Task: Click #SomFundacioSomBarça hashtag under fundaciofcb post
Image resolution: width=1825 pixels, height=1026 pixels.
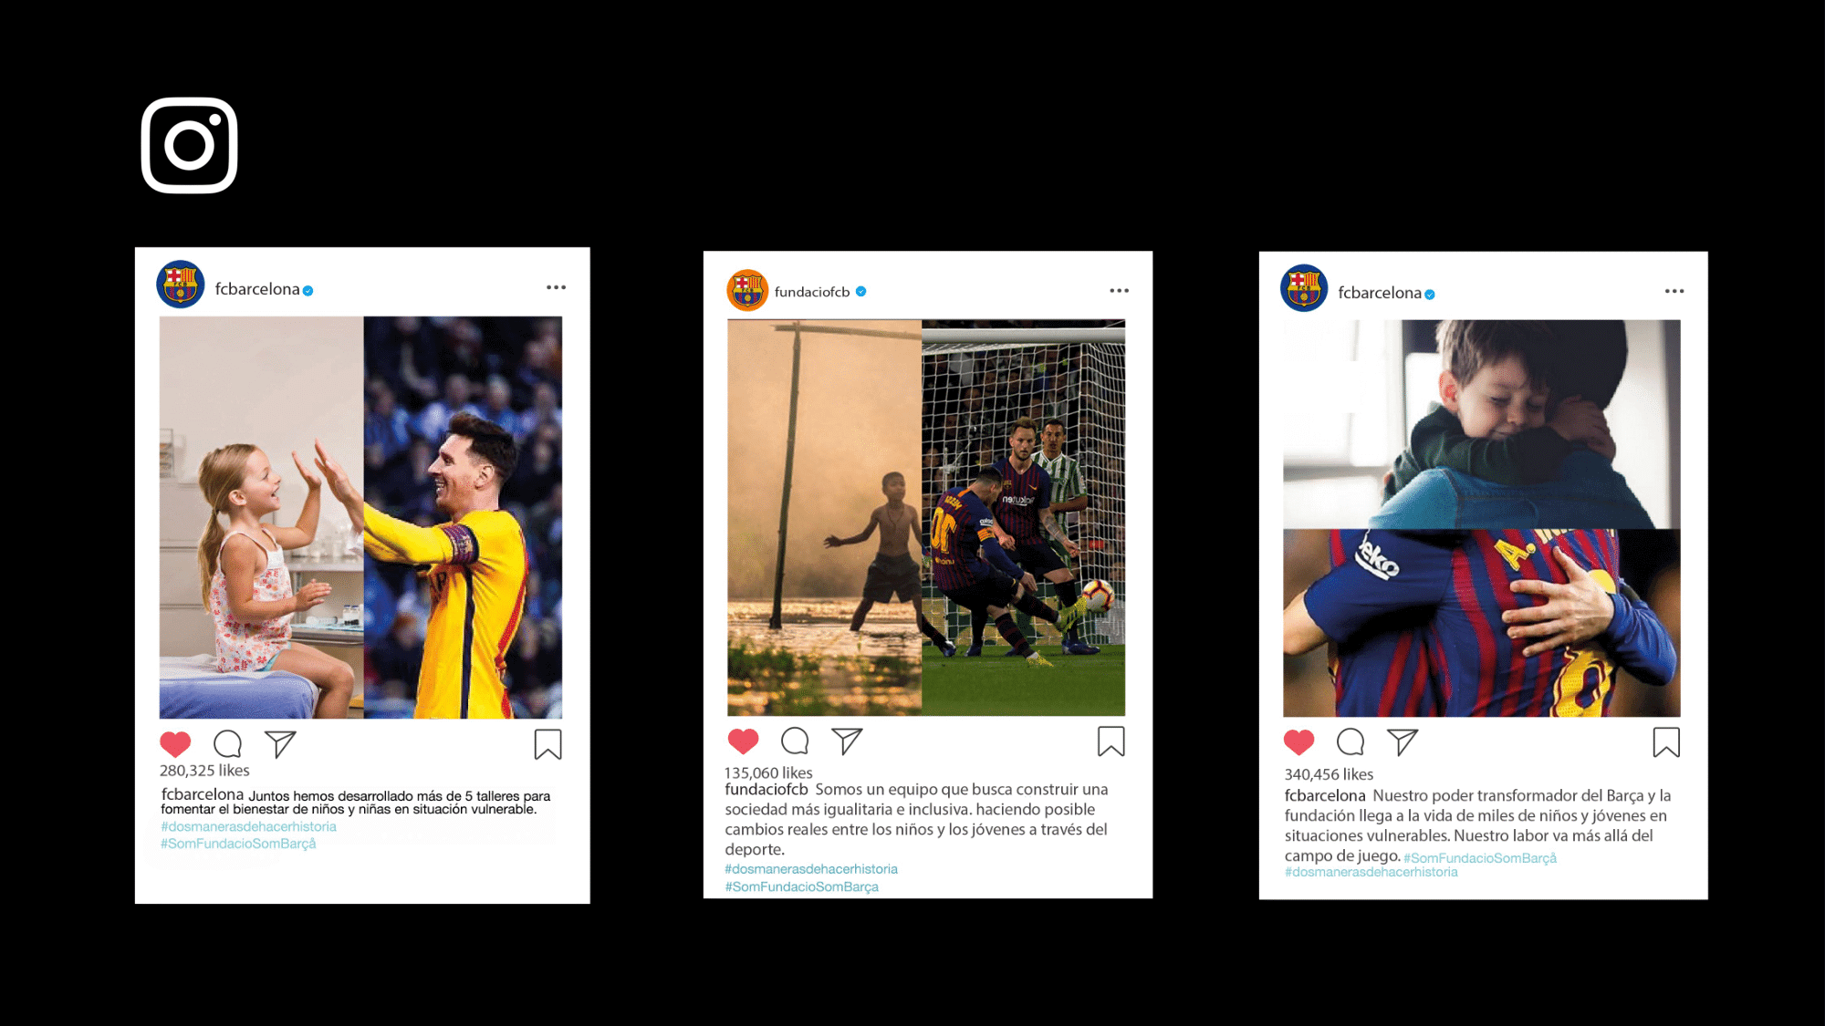Action: tap(801, 886)
